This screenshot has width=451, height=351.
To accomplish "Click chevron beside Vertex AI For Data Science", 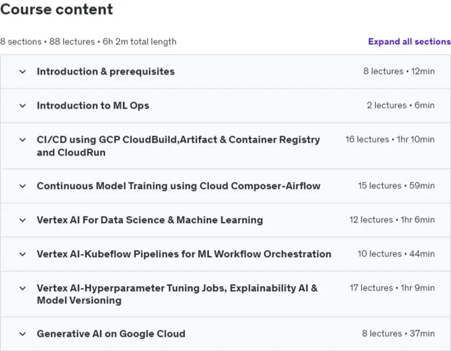I will click(x=23, y=221).
